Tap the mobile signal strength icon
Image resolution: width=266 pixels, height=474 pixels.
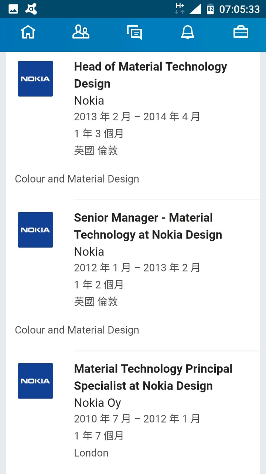tap(195, 9)
